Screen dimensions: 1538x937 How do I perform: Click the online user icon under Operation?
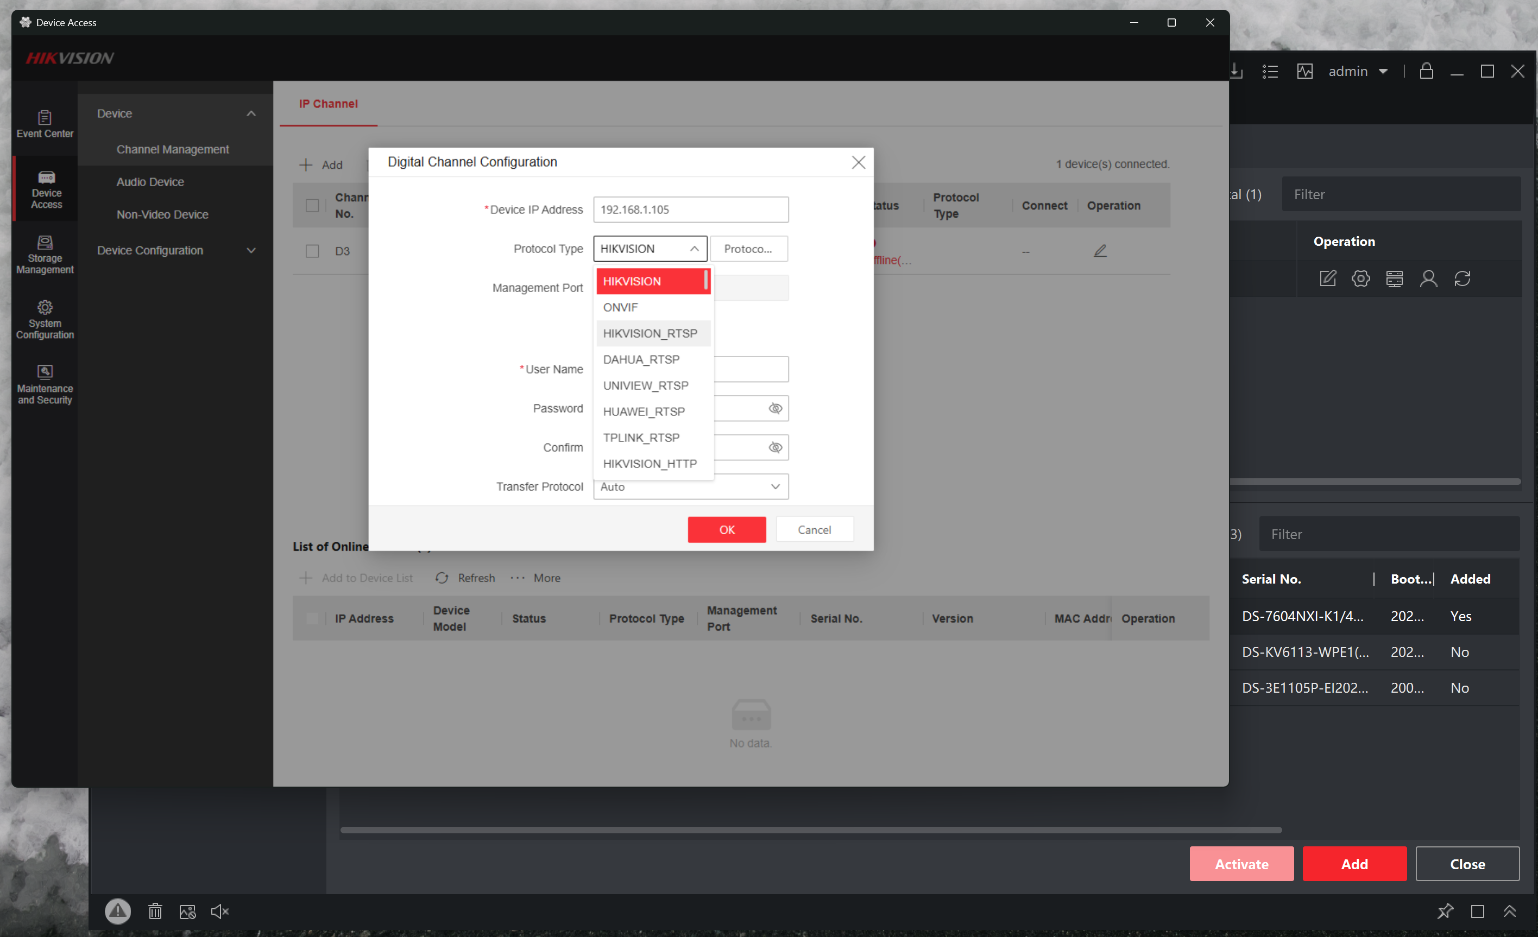pos(1428,278)
